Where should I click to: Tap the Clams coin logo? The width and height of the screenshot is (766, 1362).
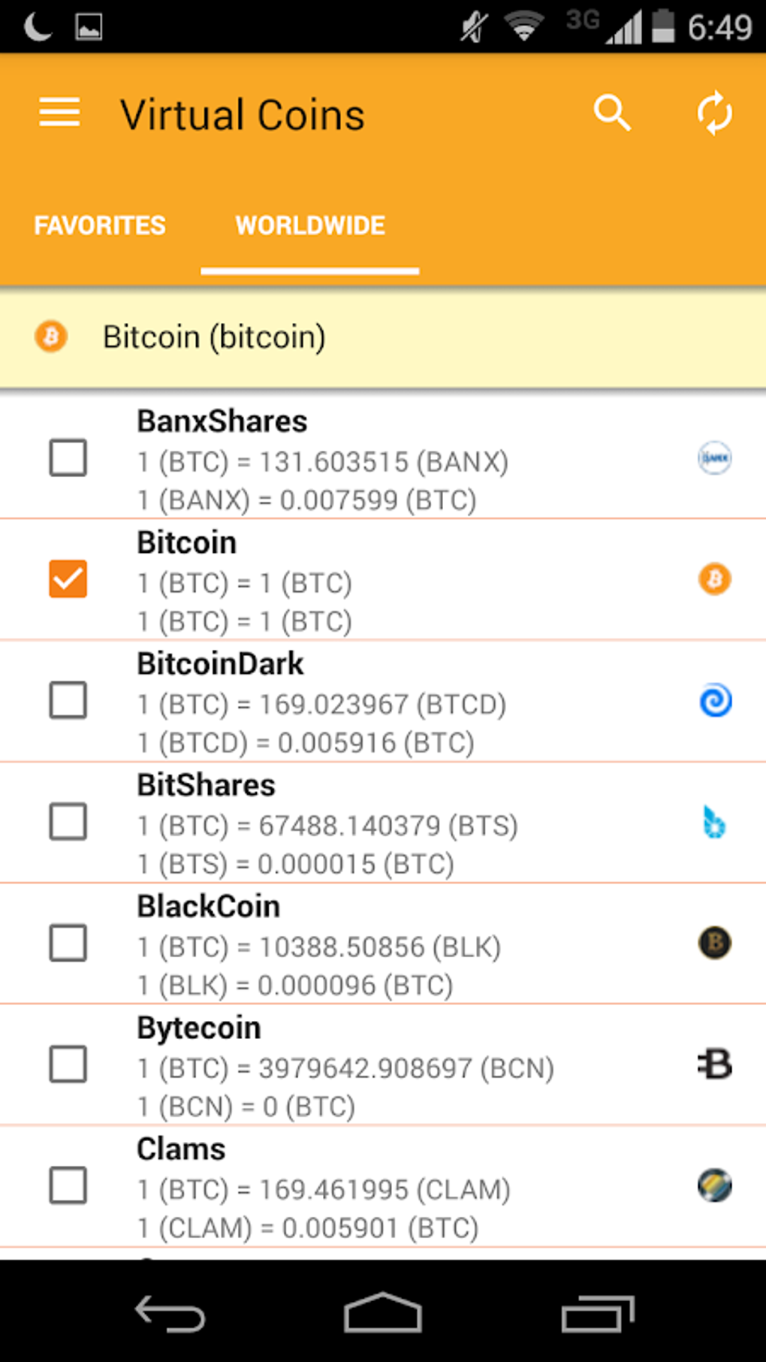714,1186
